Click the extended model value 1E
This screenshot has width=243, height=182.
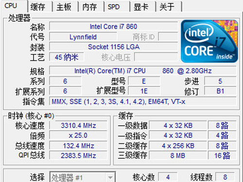coord(144,91)
